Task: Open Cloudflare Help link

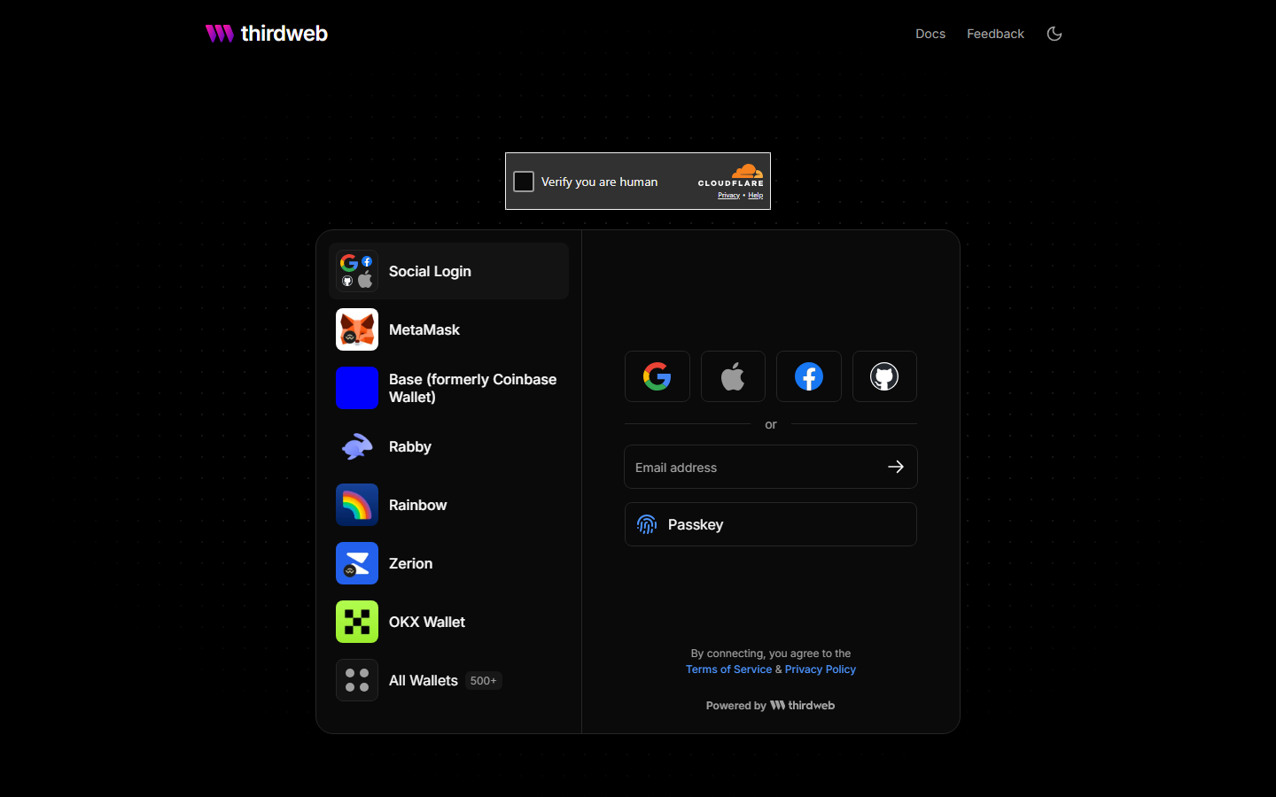Action: click(x=756, y=195)
